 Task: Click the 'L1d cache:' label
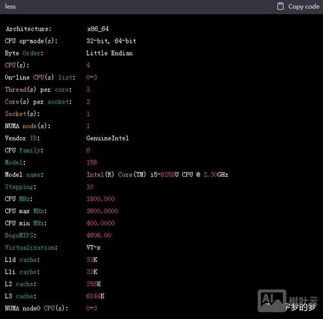tap(22, 260)
